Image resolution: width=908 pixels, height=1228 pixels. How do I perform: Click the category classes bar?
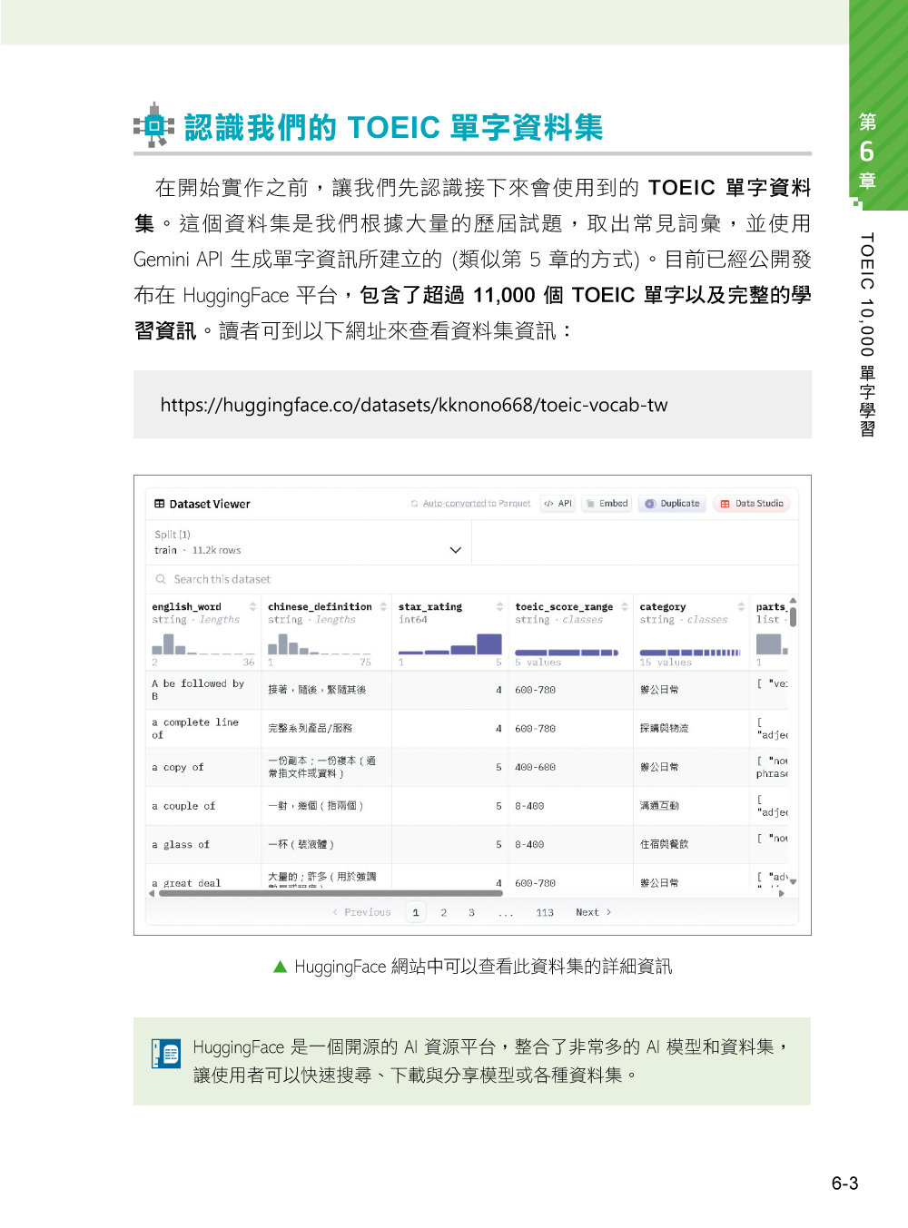pyautogui.click(x=690, y=653)
